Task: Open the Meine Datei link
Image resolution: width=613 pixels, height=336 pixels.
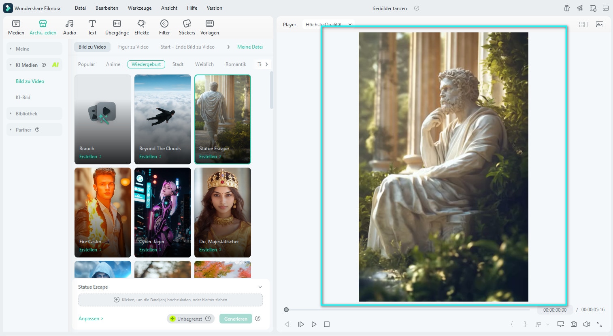Action: pyautogui.click(x=250, y=47)
